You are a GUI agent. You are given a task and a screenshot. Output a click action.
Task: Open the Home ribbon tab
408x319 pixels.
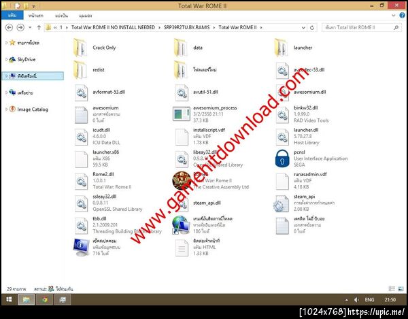coord(35,16)
